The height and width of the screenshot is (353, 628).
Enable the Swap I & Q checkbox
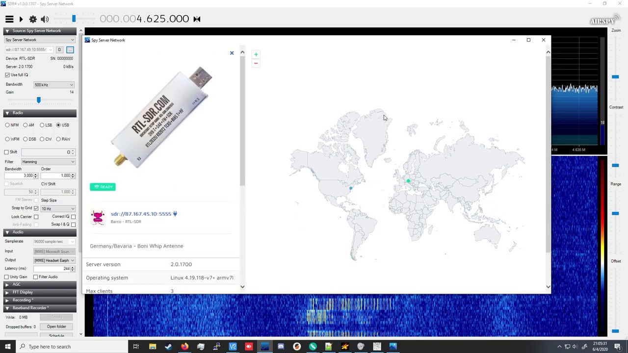click(x=73, y=225)
